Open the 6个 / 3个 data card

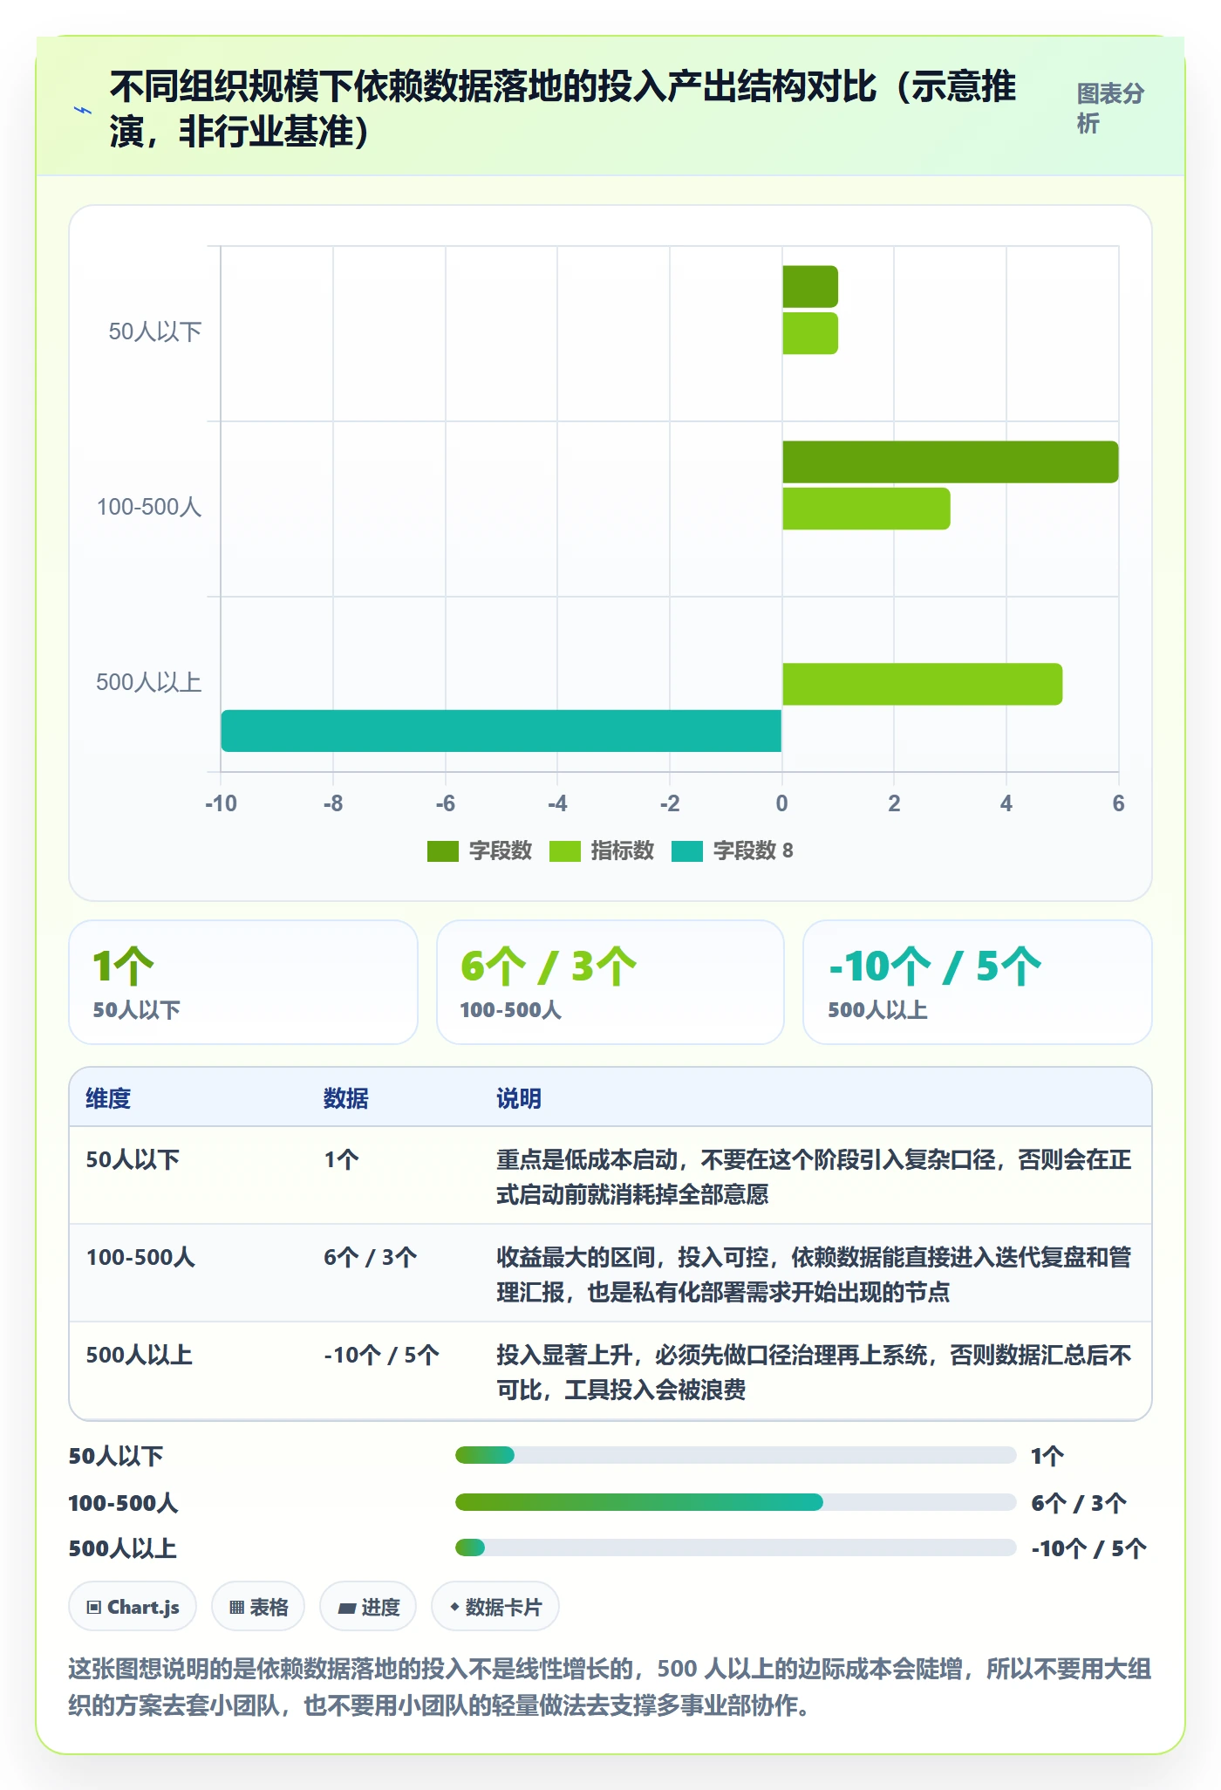(x=610, y=982)
